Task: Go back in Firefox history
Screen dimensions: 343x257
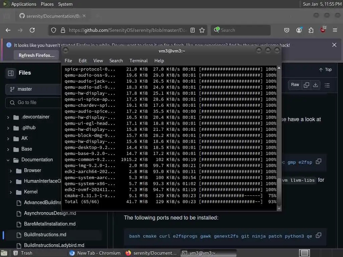Action: click(x=8, y=30)
